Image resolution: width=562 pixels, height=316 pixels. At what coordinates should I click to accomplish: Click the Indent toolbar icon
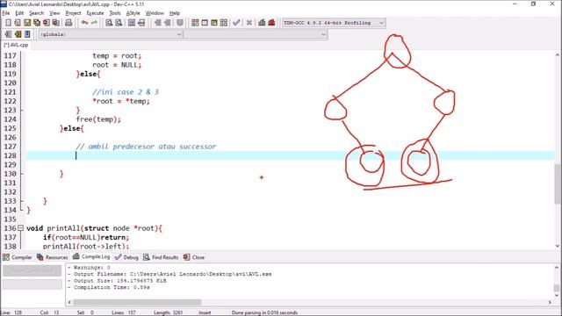point(158,23)
